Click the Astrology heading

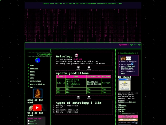pyautogui.click(x=64, y=56)
